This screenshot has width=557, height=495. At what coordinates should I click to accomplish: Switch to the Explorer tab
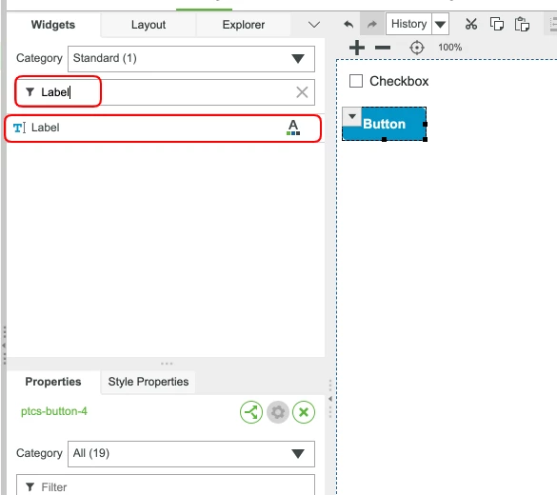(244, 25)
